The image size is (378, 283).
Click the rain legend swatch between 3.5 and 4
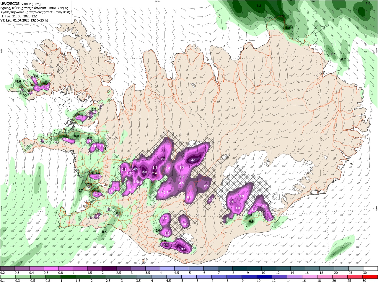coord(144,277)
